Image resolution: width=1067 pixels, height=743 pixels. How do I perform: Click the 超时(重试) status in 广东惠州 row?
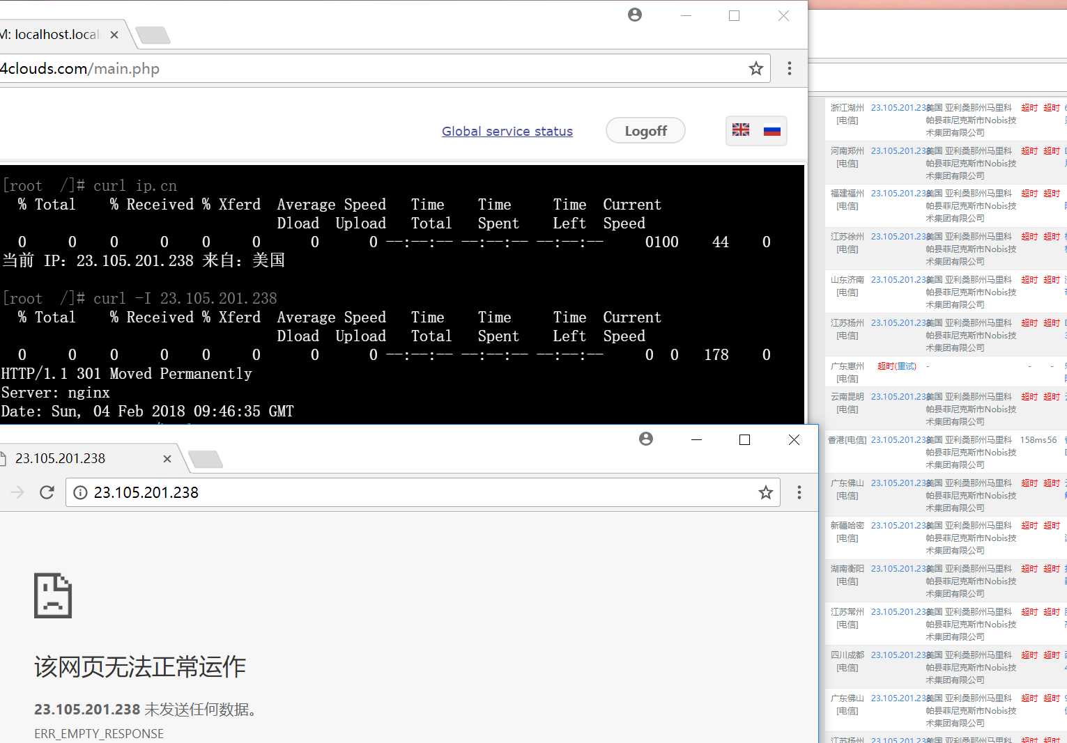coord(897,366)
